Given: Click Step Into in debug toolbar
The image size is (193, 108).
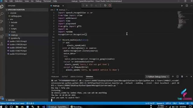Looking at the screenshot, I should (x=96, y=5).
